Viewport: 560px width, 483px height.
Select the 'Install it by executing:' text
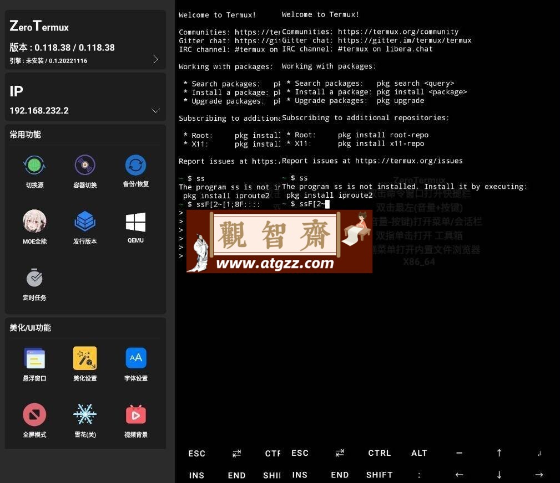coord(475,187)
